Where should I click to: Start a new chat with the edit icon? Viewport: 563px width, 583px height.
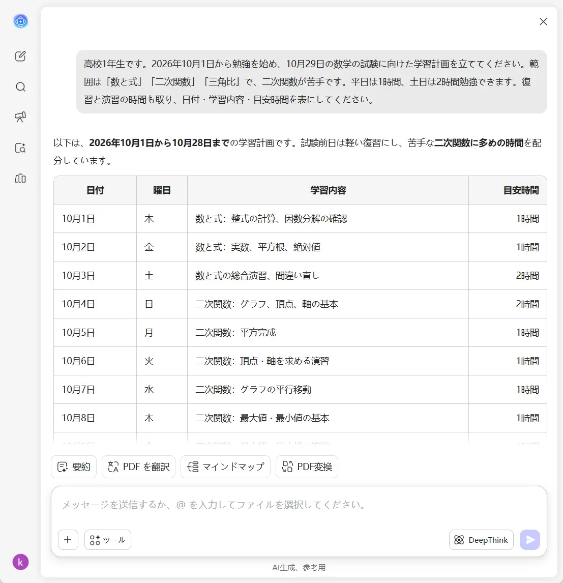[20, 56]
